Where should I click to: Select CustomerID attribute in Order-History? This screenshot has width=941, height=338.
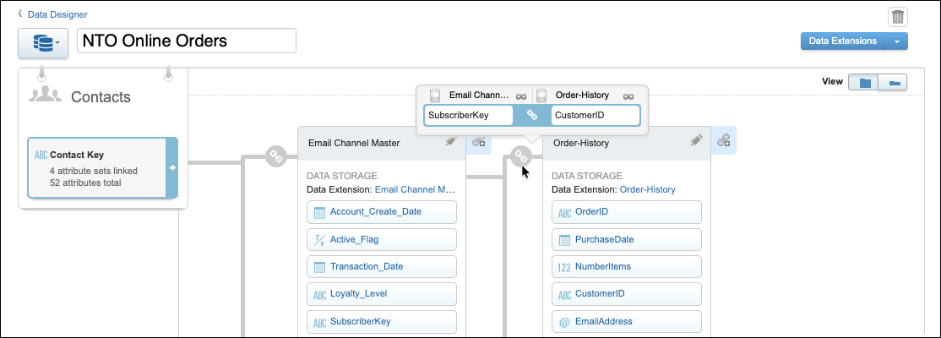627,293
